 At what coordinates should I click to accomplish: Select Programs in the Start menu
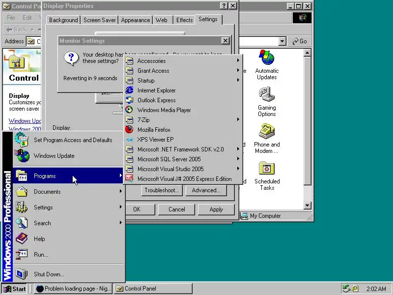pos(68,176)
